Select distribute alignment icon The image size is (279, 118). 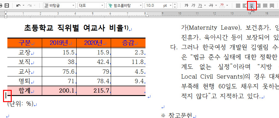(x=265, y=6)
